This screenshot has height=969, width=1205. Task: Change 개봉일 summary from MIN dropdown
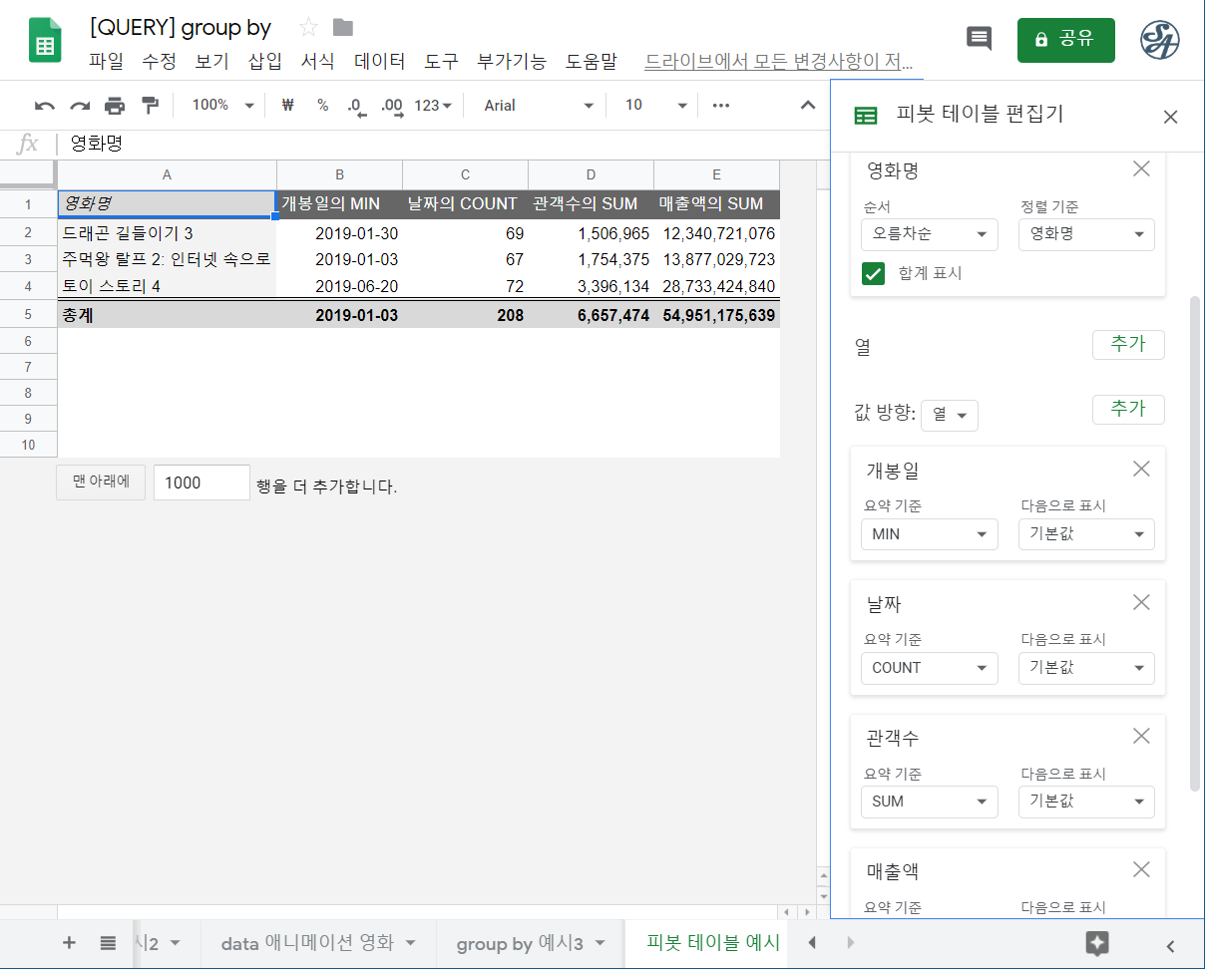[929, 533]
